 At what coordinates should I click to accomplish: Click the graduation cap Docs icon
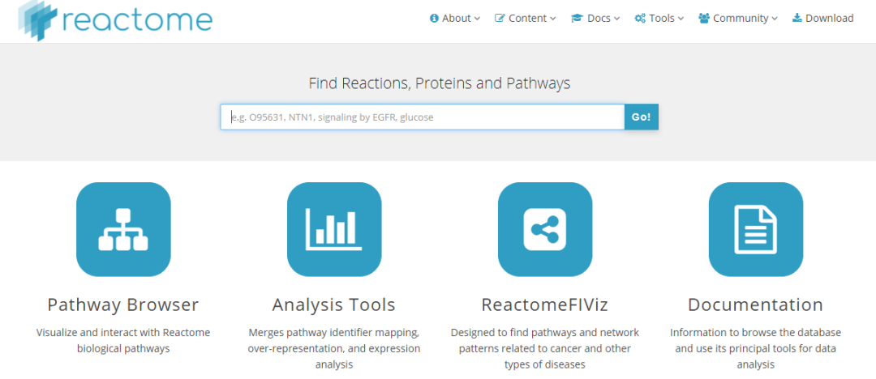coord(577,19)
